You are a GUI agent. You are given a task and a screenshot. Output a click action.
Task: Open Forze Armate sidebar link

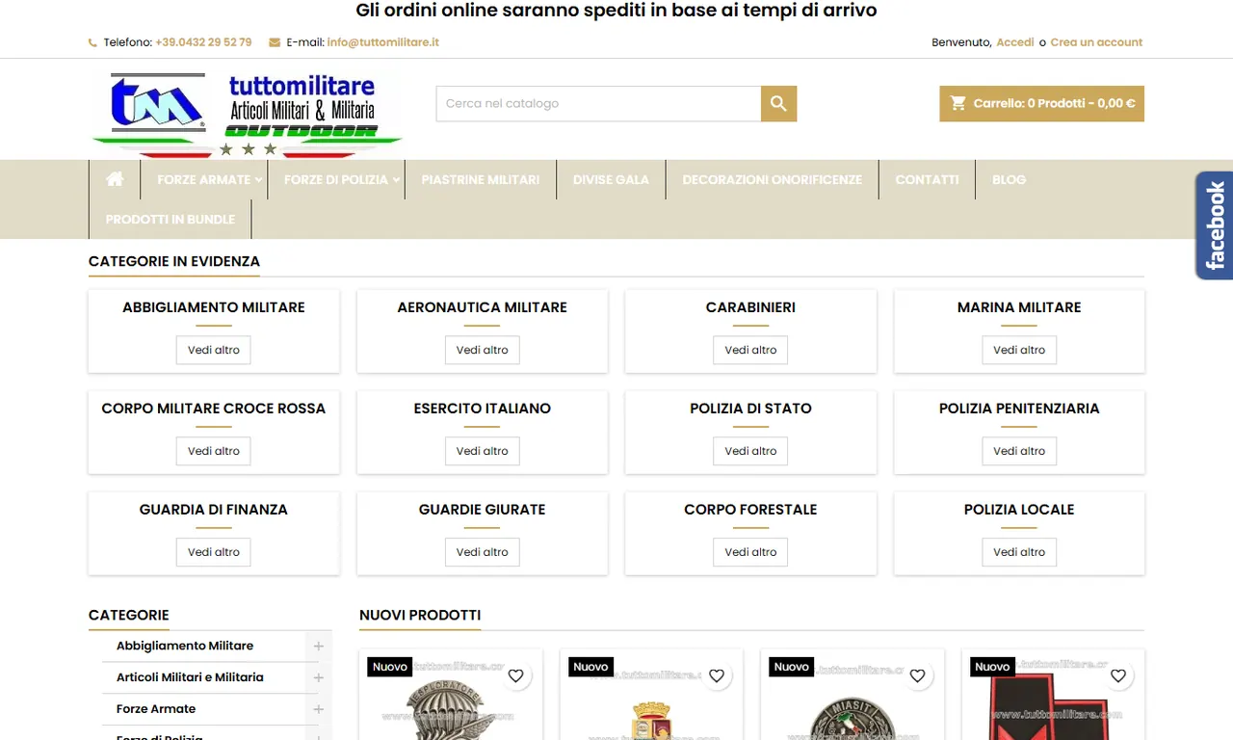pyautogui.click(x=156, y=709)
